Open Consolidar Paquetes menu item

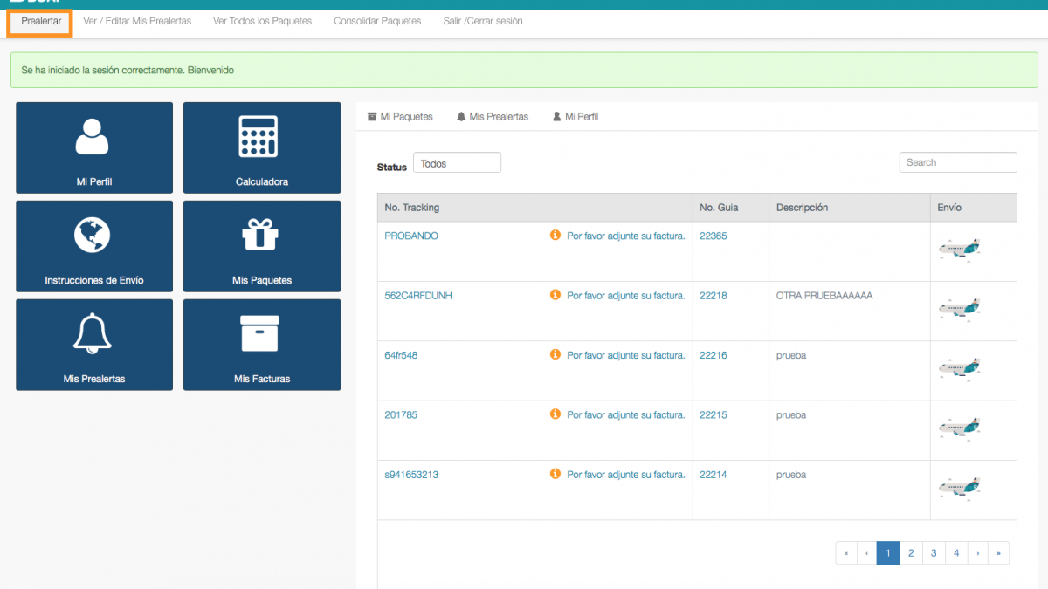(377, 21)
